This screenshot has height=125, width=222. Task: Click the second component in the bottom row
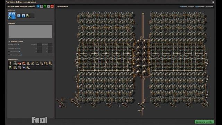15,68
